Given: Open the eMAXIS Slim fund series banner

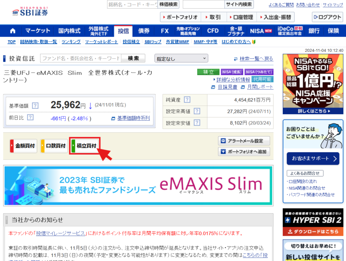Looking at the screenshot, I should click(x=138, y=186).
